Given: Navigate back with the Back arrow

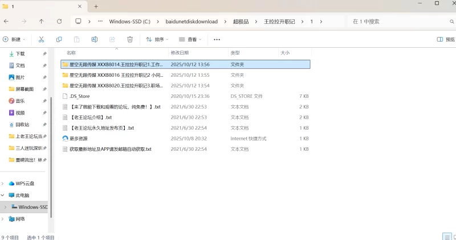Looking at the screenshot, I should click(x=6, y=21).
